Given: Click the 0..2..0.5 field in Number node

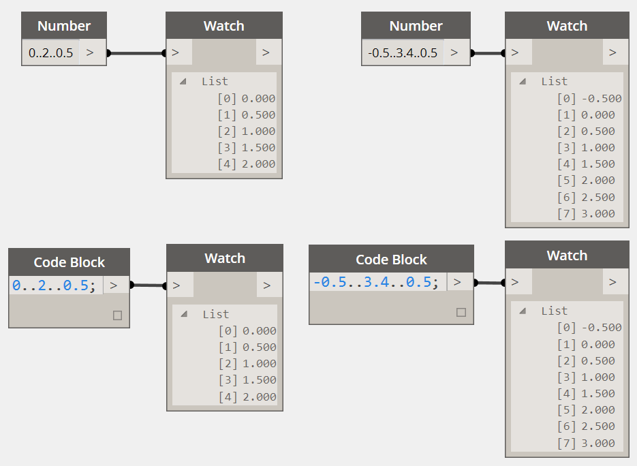Looking at the screenshot, I should point(51,52).
